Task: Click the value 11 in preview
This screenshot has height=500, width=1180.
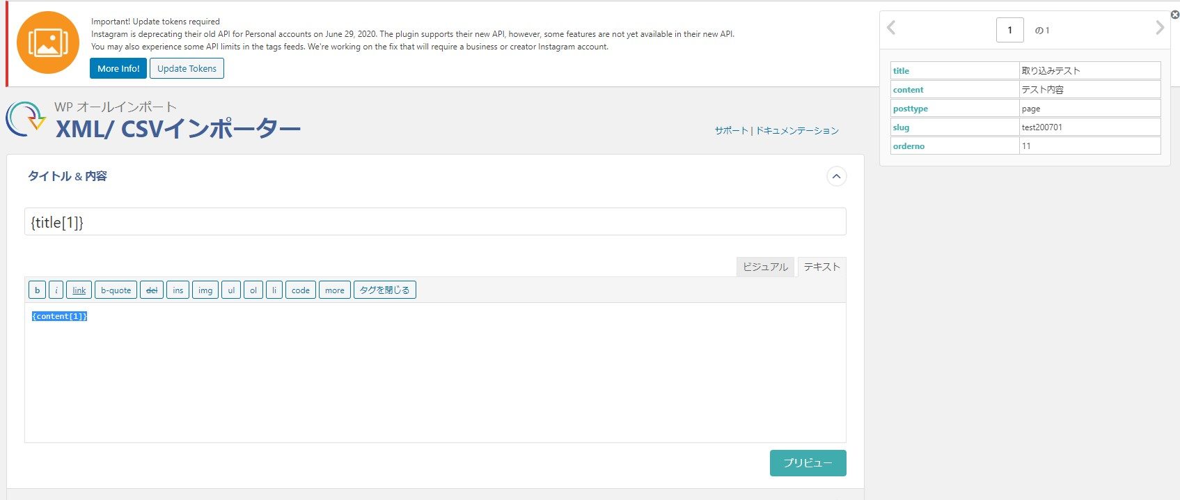Action: tap(1026, 146)
